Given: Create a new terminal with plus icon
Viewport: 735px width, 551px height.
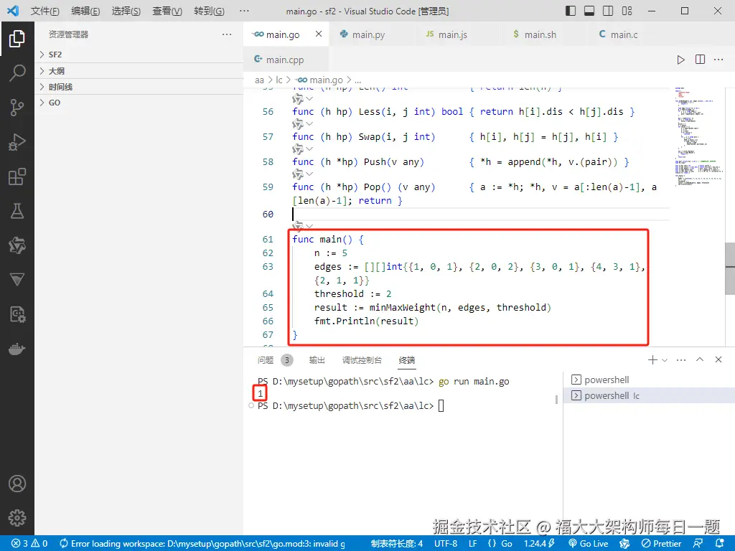Looking at the screenshot, I should [x=652, y=360].
